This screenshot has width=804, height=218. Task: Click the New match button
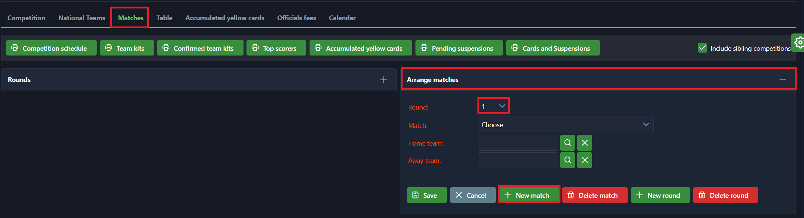[x=529, y=195]
